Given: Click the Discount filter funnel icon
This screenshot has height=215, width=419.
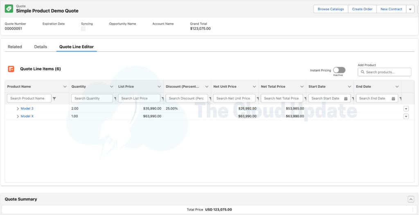Looking at the screenshot, I should point(210,99).
